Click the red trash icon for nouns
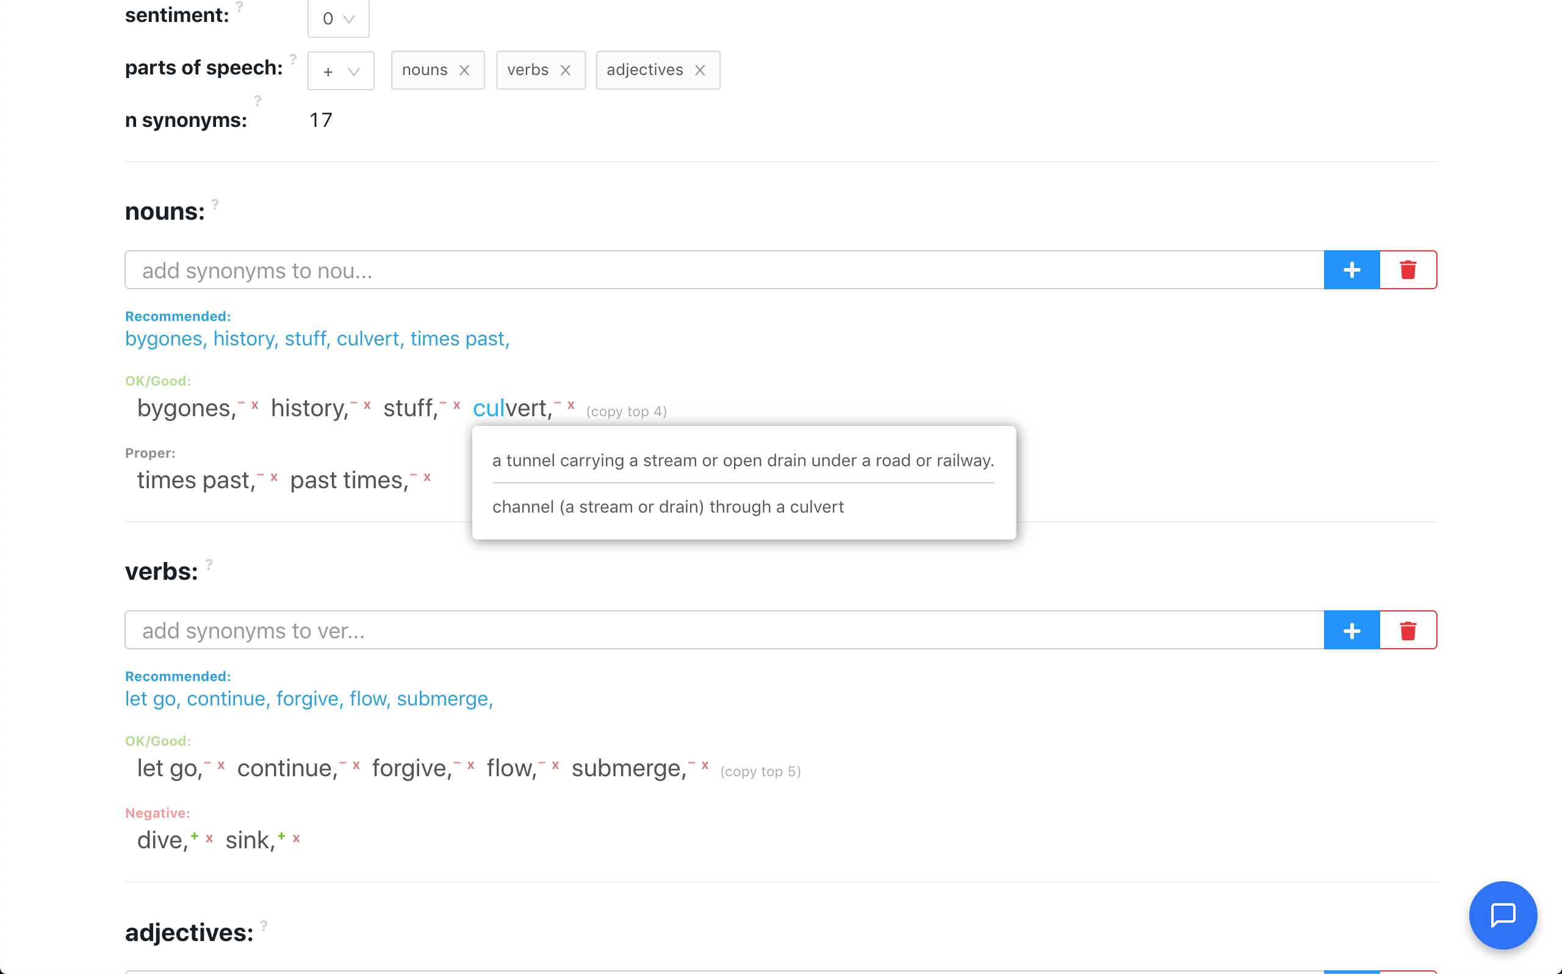Screen dimensions: 1562x974 pyautogui.click(x=1408, y=270)
